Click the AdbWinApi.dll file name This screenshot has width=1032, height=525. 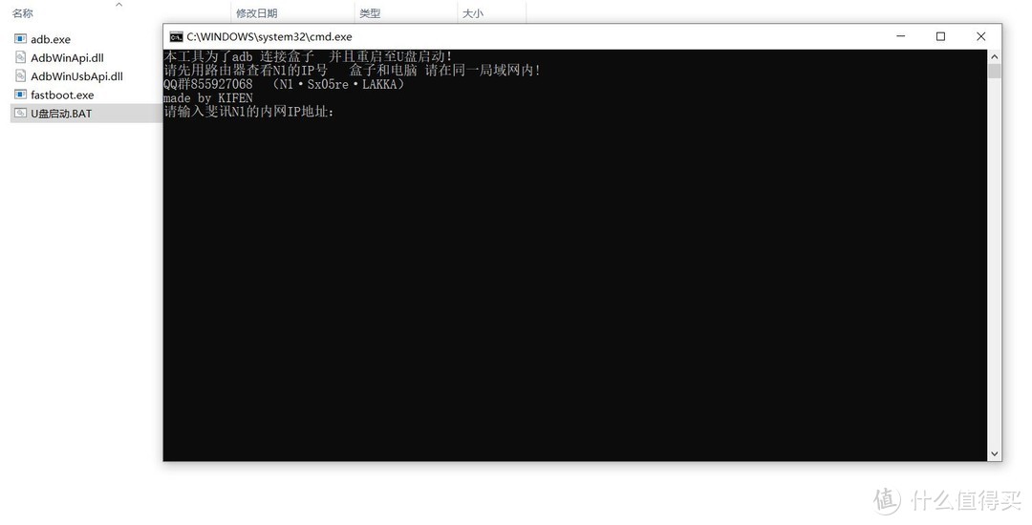click(67, 58)
